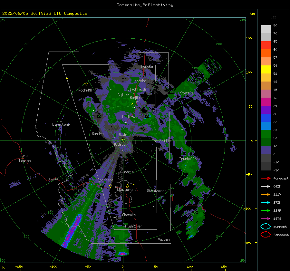290x271 pixels.
Task: Select the orange 111V arrow icon
Action: [266, 194]
